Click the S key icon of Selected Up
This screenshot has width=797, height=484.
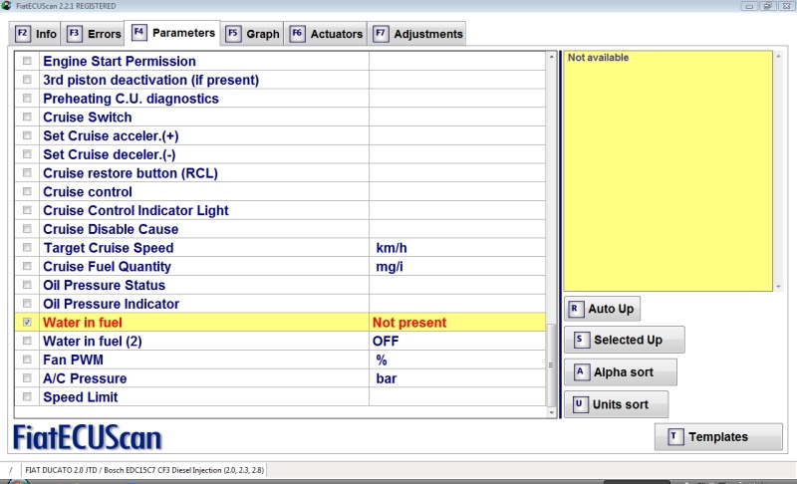tap(581, 340)
